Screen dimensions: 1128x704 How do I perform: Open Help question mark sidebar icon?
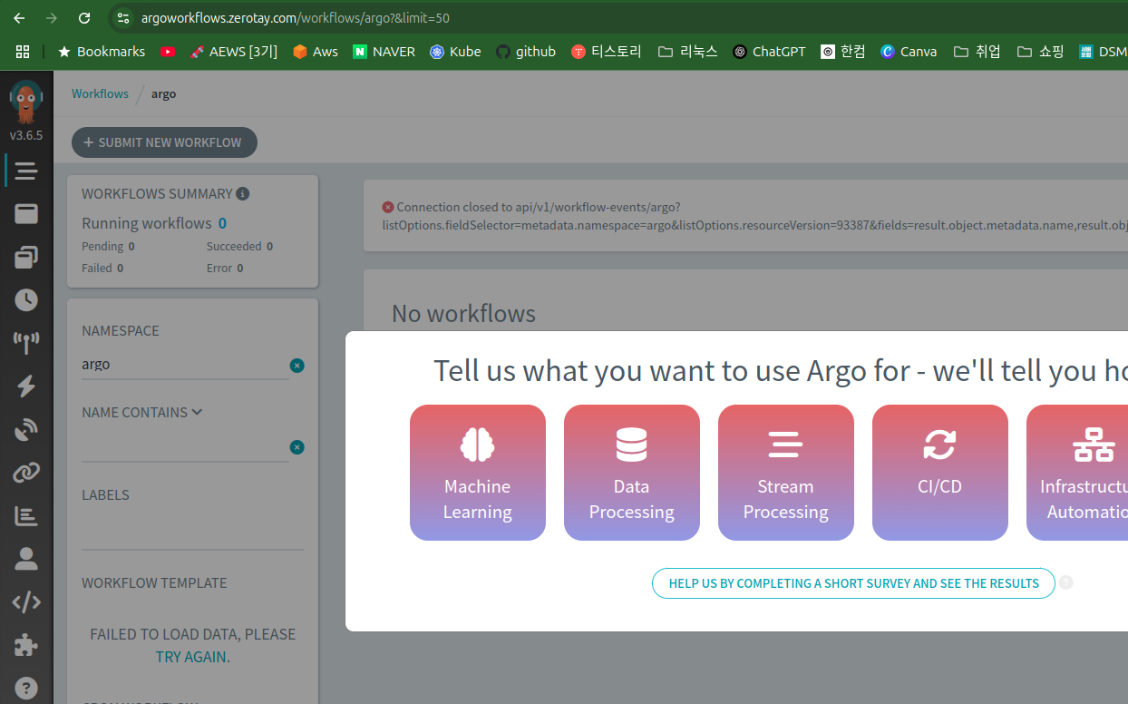[x=26, y=688]
